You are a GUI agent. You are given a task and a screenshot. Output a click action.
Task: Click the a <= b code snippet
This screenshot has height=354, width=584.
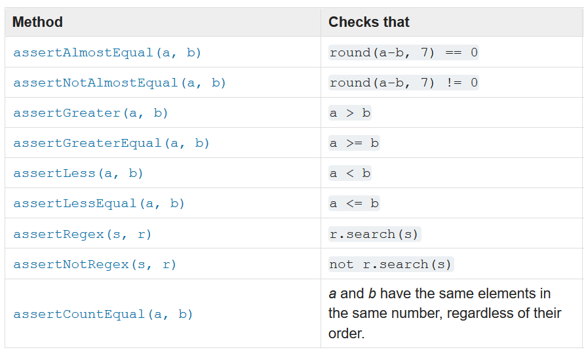[354, 203]
